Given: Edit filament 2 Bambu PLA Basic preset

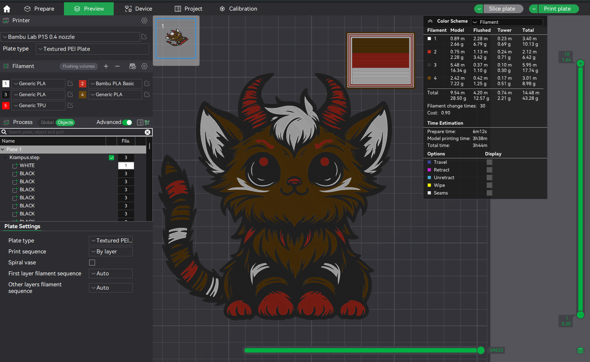Looking at the screenshot, I should pos(147,83).
